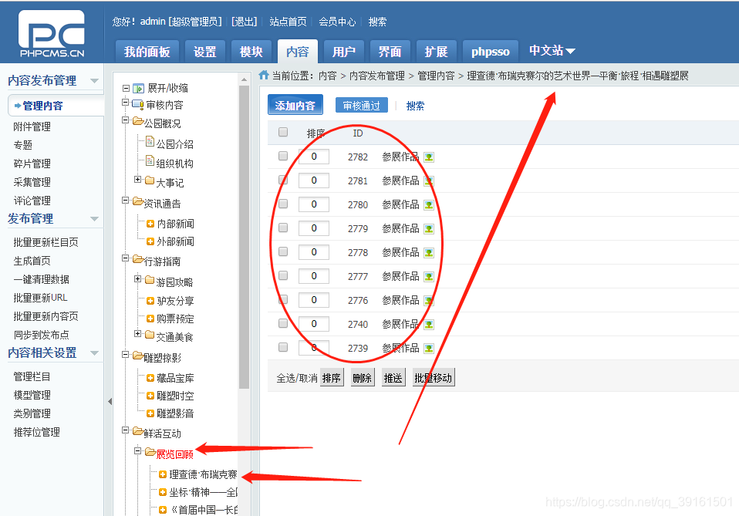This screenshot has width=739, height=516.
Task: Check the checkbox for row 2739
Action: [283, 348]
